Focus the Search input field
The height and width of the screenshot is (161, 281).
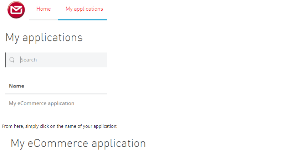pos(61,60)
